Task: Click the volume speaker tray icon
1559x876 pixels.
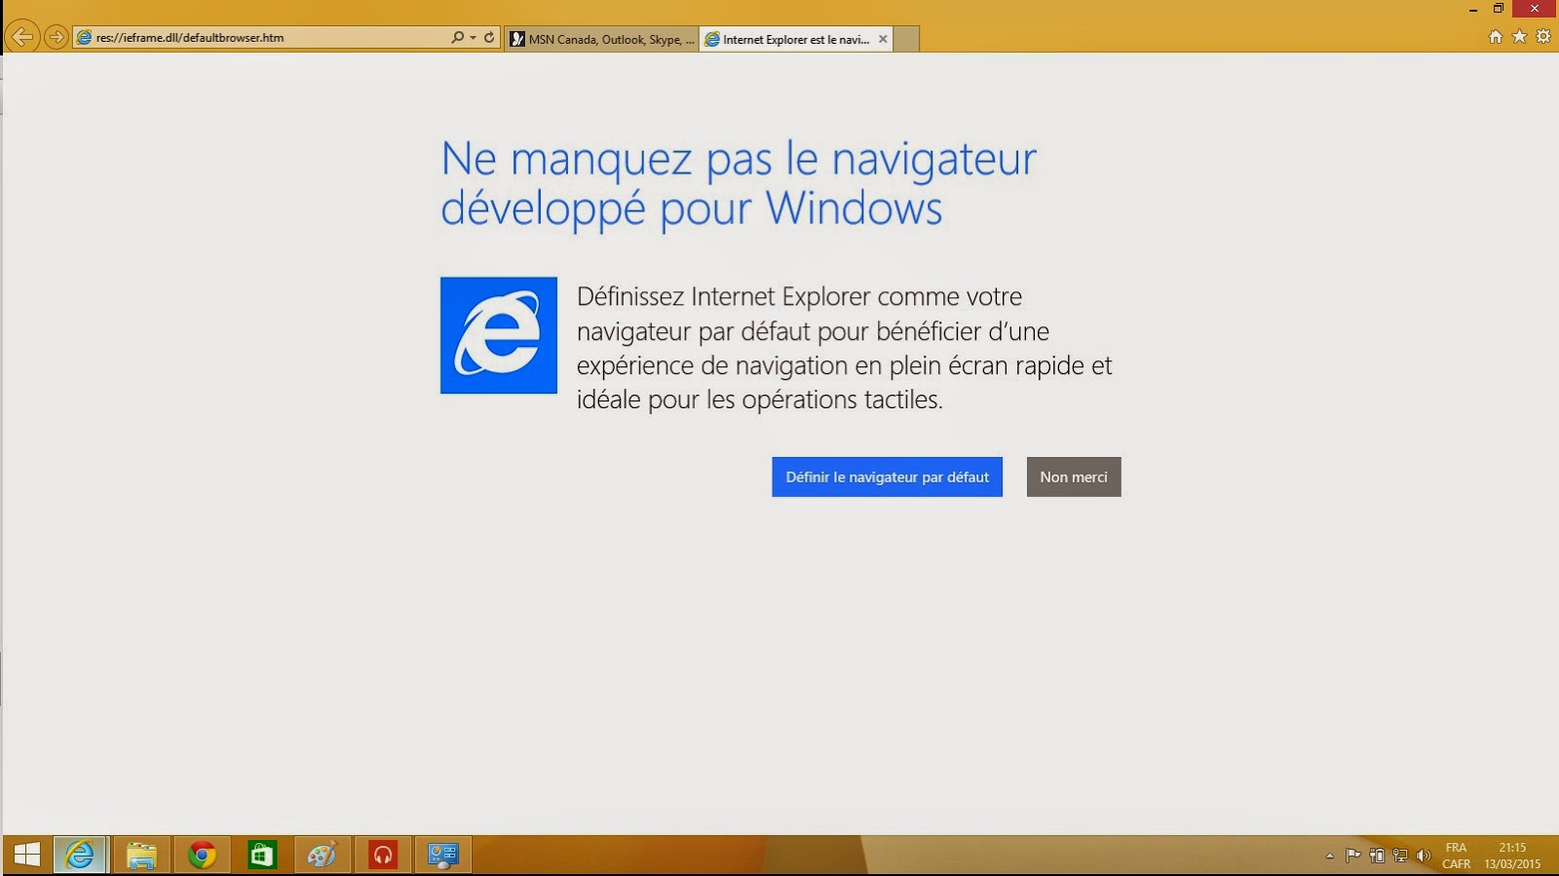Action: (1424, 856)
